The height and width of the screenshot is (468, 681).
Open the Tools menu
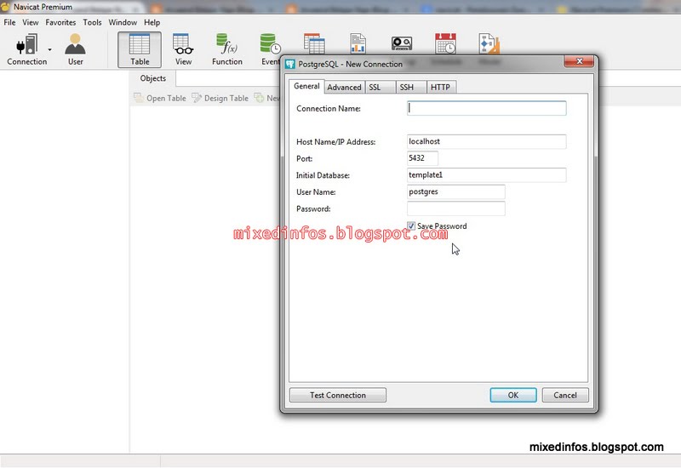[93, 22]
